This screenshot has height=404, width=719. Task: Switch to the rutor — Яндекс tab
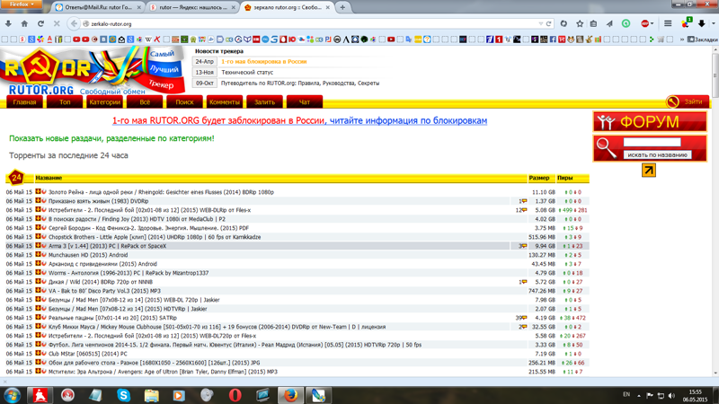[192, 7]
